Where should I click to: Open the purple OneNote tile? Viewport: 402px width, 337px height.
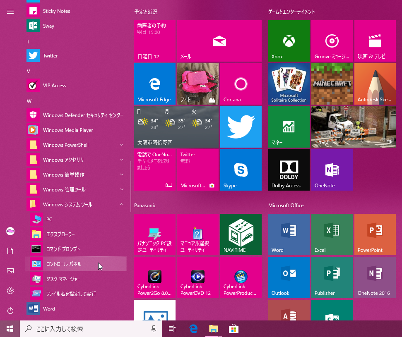332,170
